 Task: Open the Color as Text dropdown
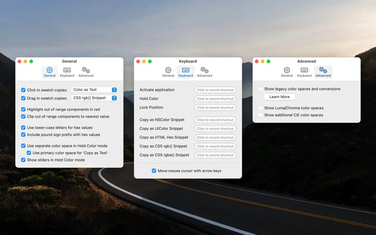[94, 90]
